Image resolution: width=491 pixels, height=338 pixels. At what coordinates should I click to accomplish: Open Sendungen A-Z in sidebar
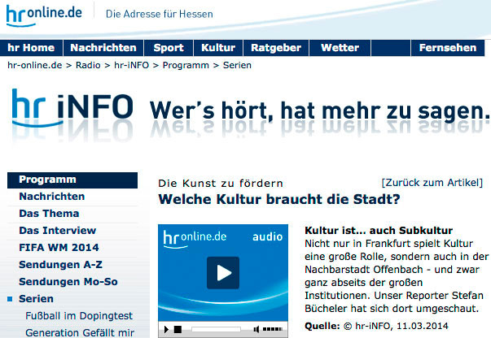(60, 265)
